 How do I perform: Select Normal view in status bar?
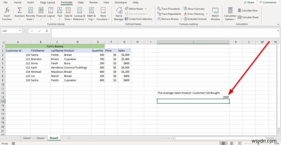[x=223, y=143]
